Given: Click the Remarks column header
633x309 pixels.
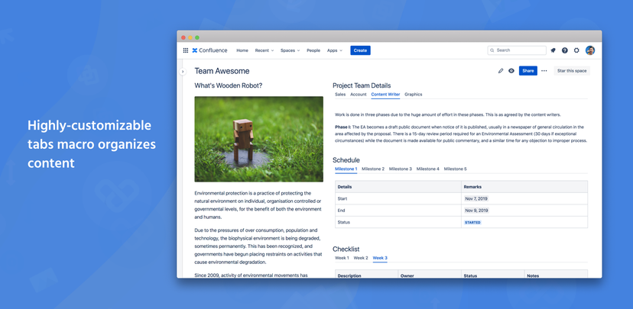Looking at the screenshot, I should (x=524, y=187).
